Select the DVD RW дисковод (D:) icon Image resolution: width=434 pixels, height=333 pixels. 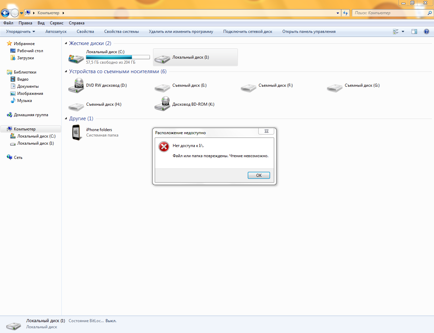point(76,86)
